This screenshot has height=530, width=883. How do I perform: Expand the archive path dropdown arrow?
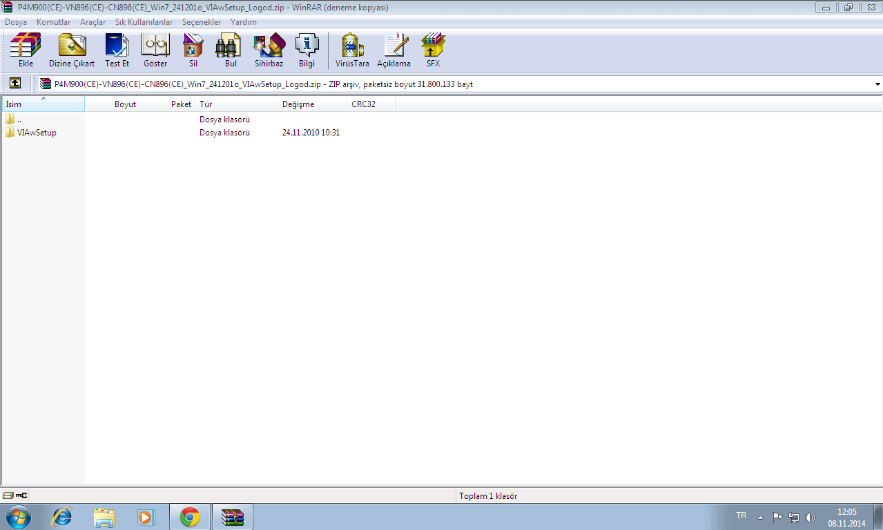pyautogui.click(x=877, y=84)
